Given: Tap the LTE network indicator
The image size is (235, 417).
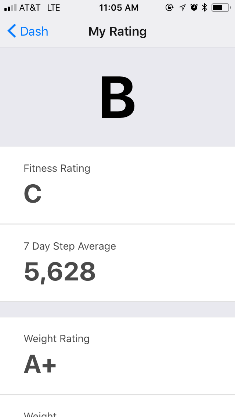Looking at the screenshot, I should [54, 8].
